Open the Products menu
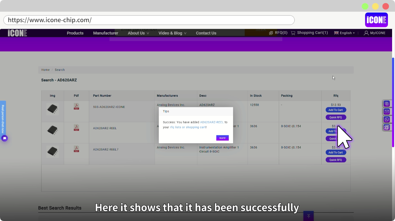The image size is (395, 221). pyautogui.click(x=75, y=33)
